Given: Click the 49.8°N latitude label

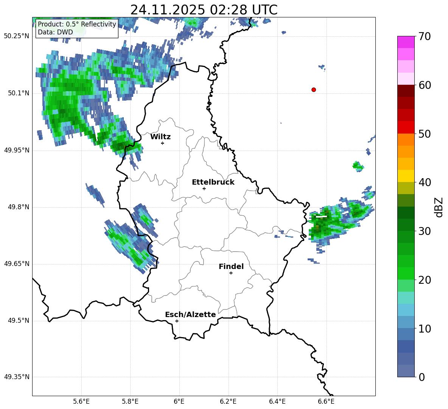Looking at the screenshot, I should coord(19,207).
